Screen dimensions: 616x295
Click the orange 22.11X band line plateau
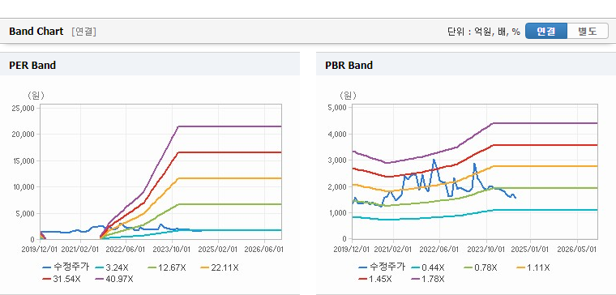point(230,178)
